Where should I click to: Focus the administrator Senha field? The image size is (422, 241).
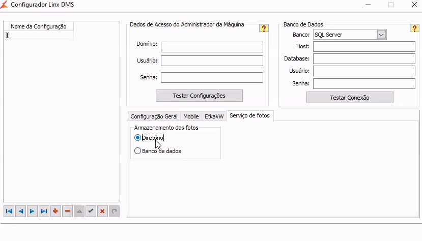pos(212,77)
